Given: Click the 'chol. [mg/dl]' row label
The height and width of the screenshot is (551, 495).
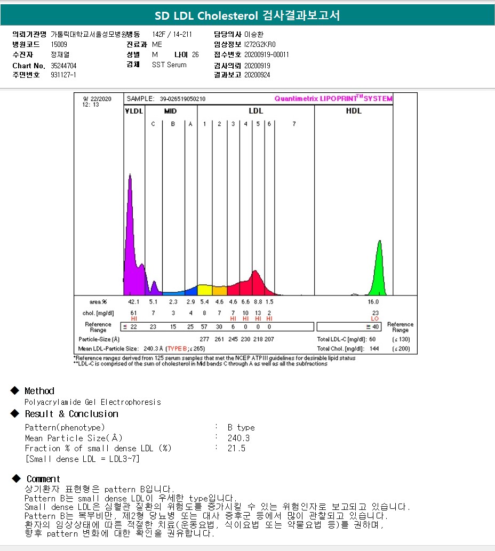Looking at the screenshot, I should click(98, 313).
